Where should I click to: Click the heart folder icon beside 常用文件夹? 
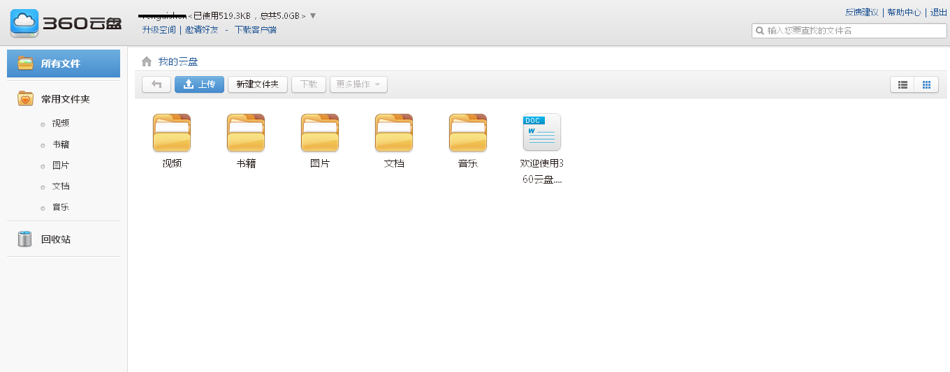point(25,98)
